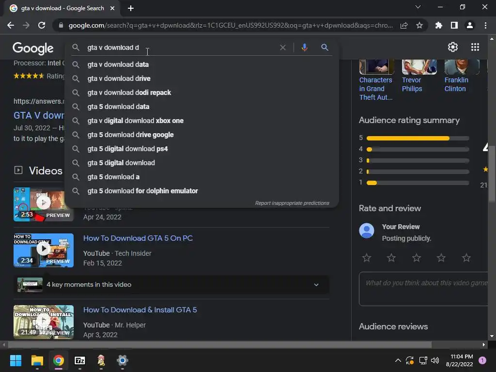Open the Google apps grid

click(x=475, y=47)
